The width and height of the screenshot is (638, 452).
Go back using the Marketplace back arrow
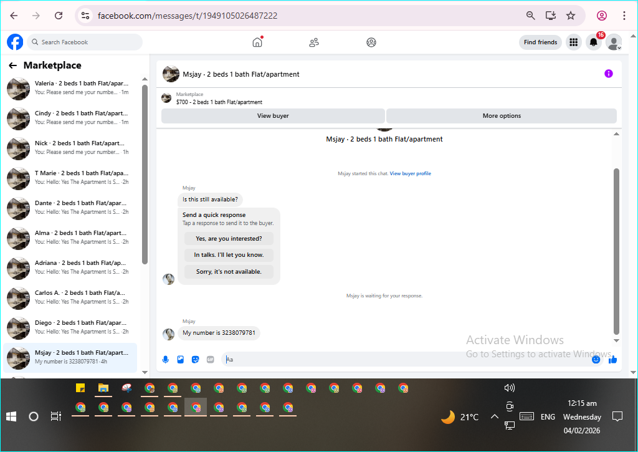coord(13,65)
